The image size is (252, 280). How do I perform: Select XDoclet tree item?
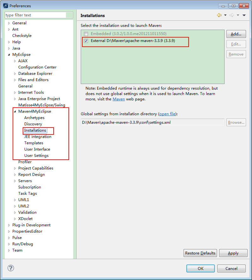click(x=25, y=218)
